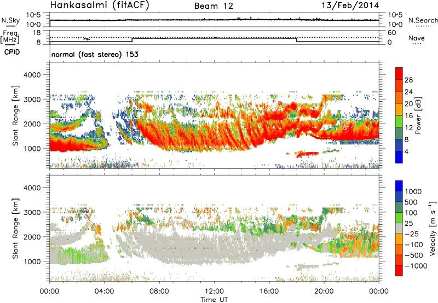The width and height of the screenshot is (438, 303).
Task: Select the Beam 12 heading
Action: [x=214, y=6]
